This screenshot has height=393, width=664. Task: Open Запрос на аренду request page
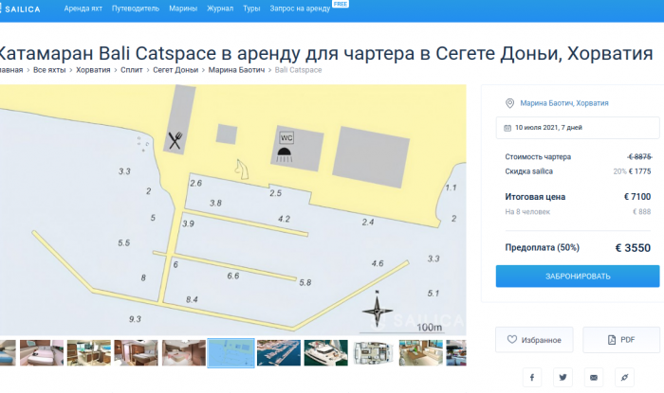click(x=300, y=9)
